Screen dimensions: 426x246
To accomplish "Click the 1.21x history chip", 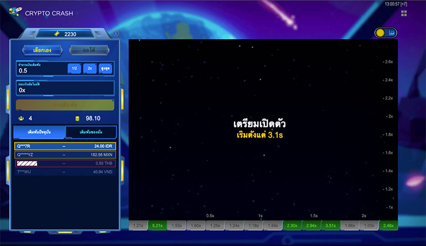I will [x=138, y=225].
